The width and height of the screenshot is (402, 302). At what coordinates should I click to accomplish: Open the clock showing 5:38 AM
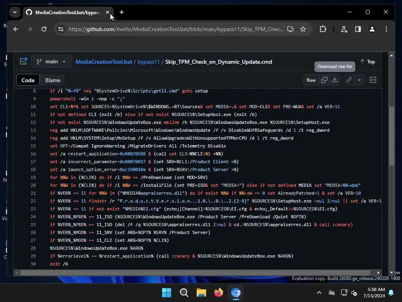[374, 293]
